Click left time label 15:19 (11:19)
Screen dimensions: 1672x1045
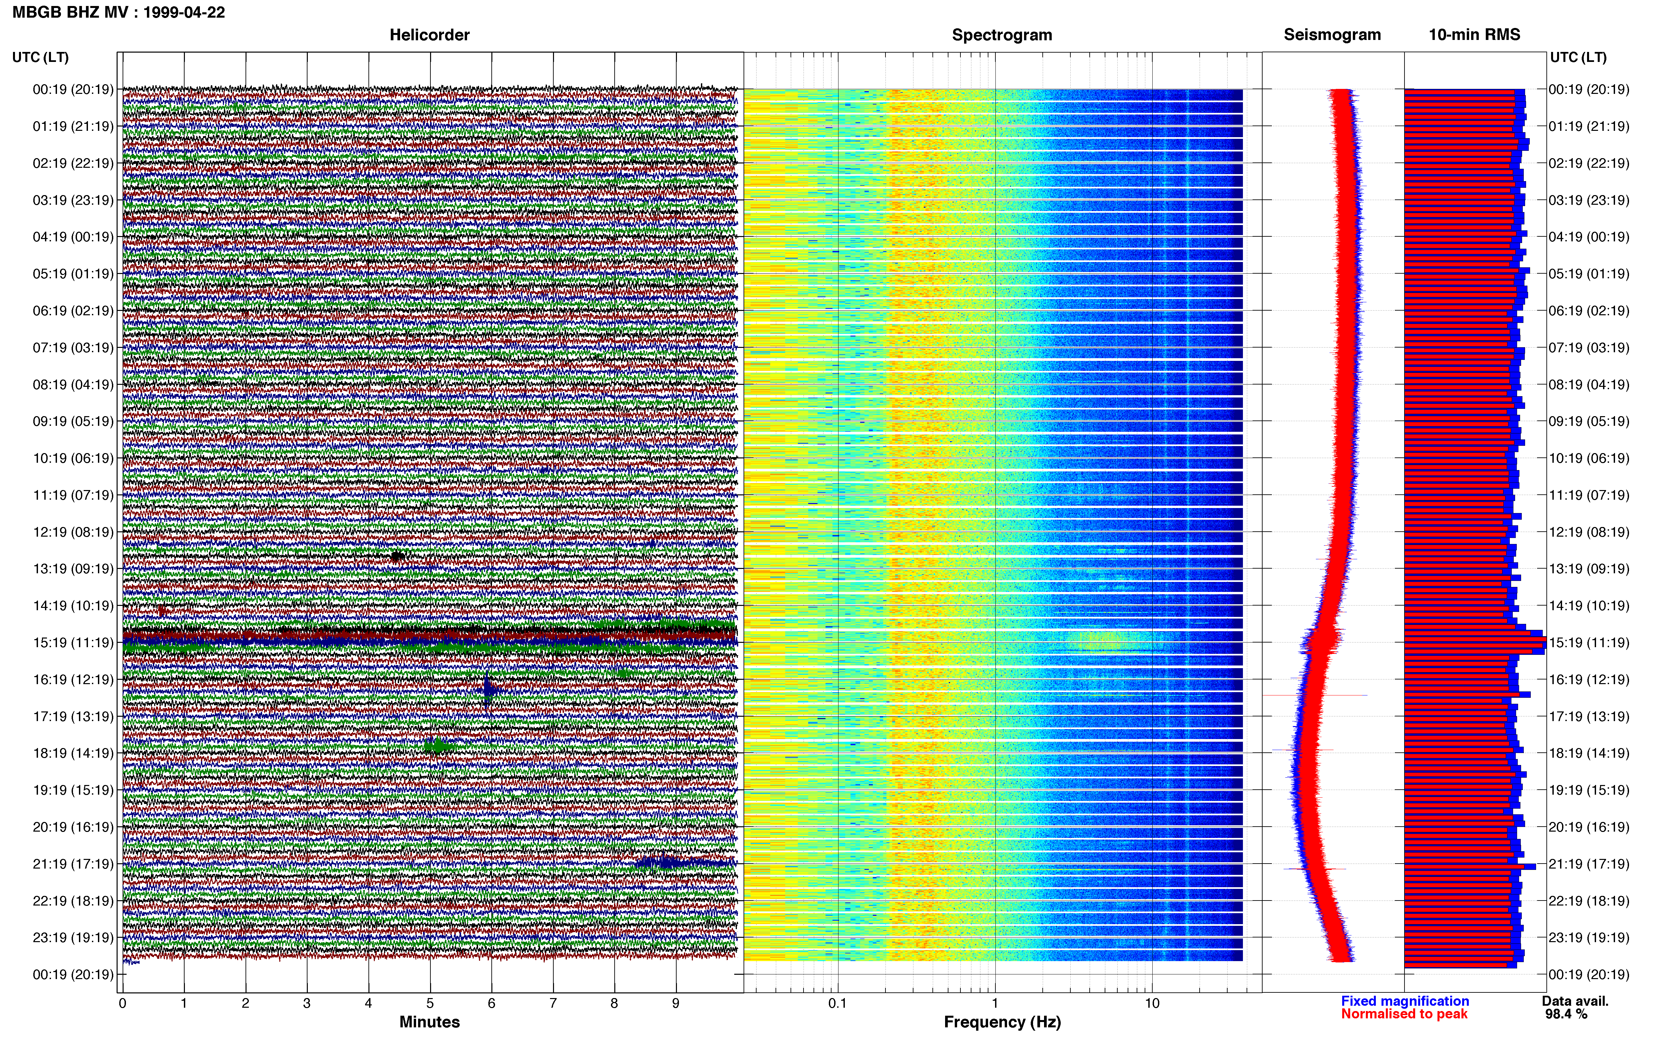73,643
